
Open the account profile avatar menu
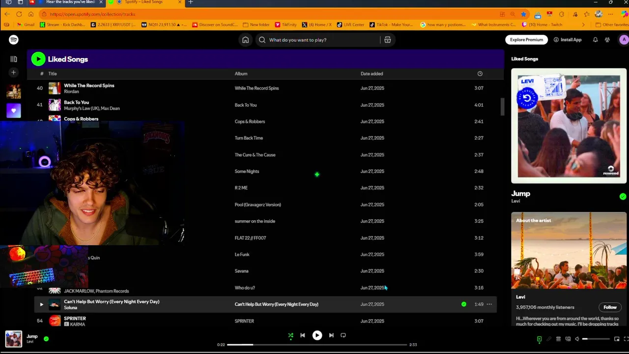pos(624,40)
